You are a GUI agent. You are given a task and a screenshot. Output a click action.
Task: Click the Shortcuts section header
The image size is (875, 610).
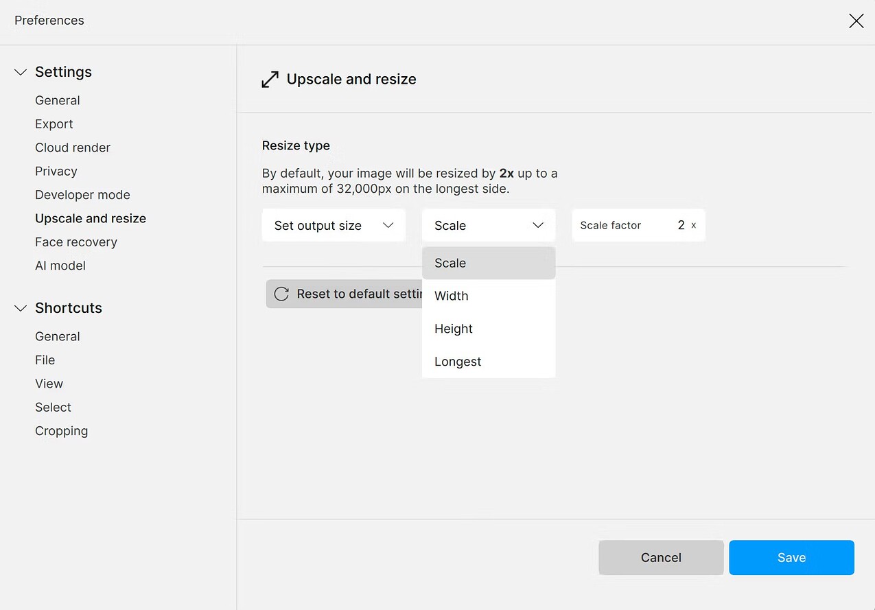click(x=69, y=308)
